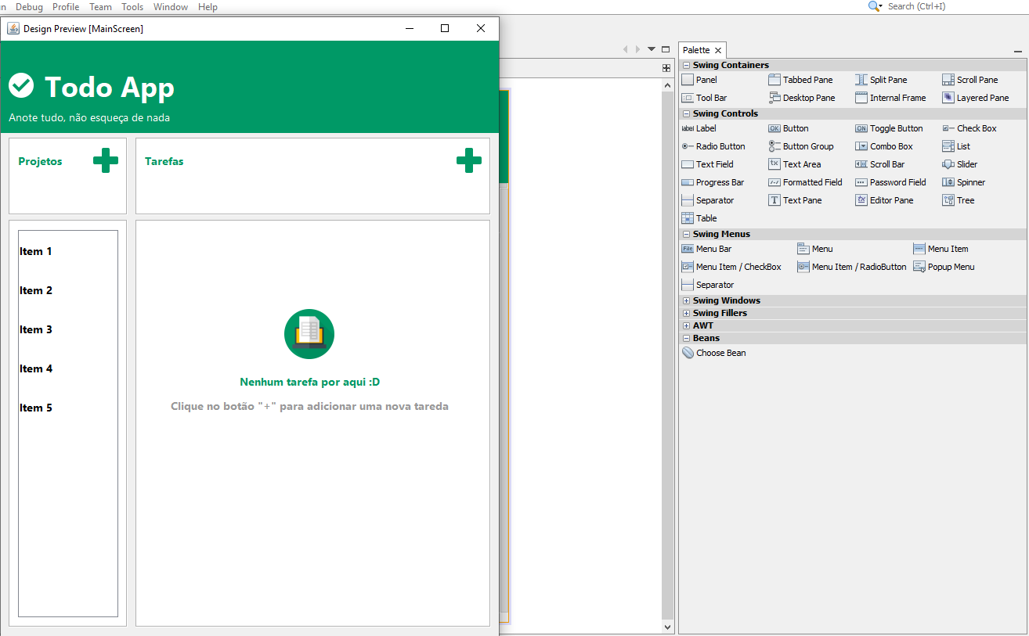
Task: Select Progress Bar control in Palette
Action: pos(713,182)
